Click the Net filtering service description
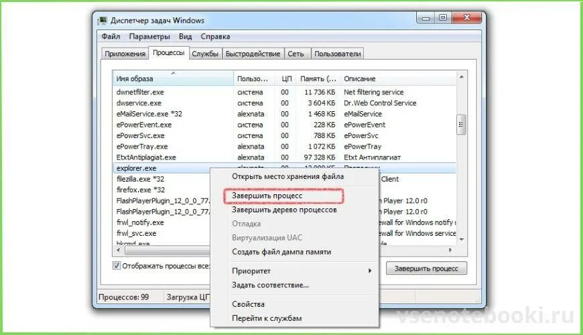This screenshot has height=335, width=583. [373, 92]
